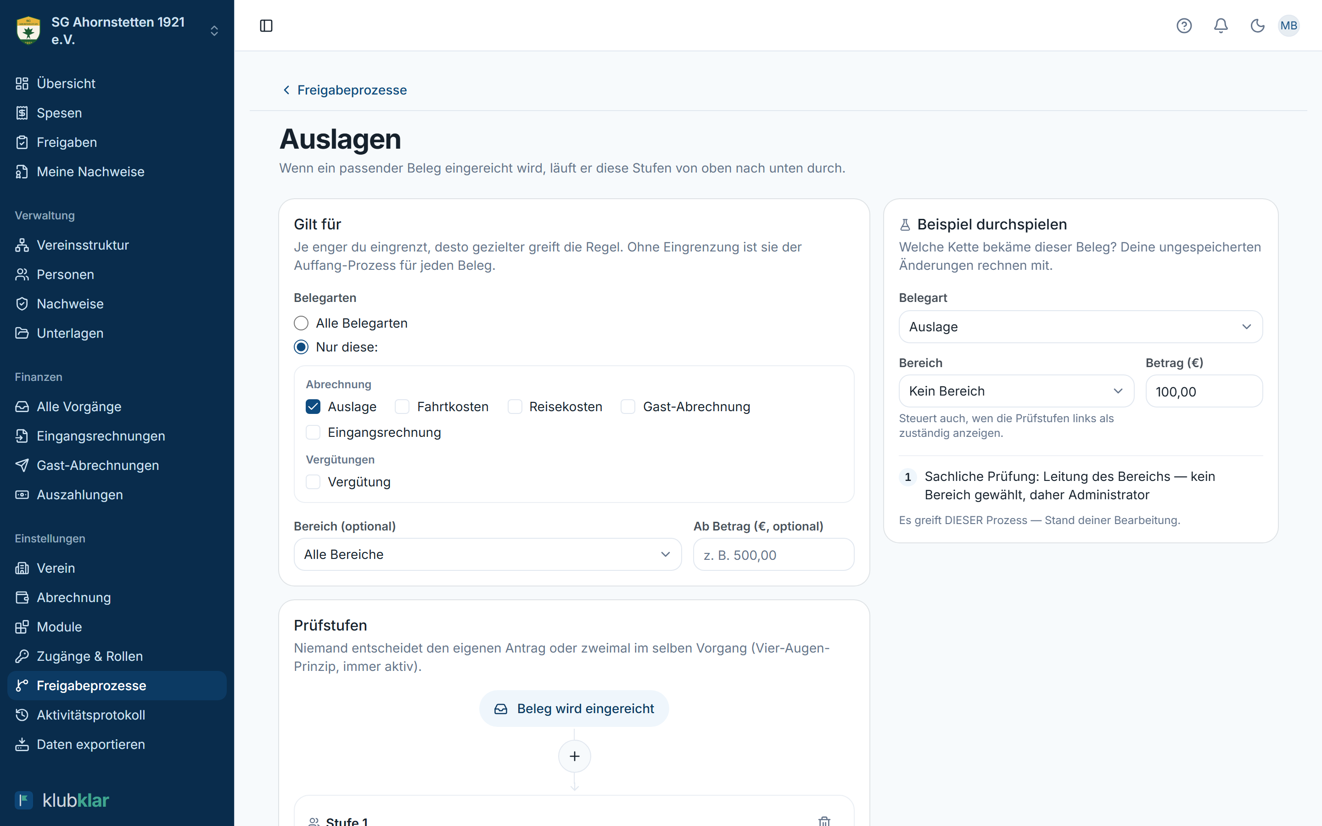Image resolution: width=1322 pixels, height=826 pixels.
Task: Click the Betrag field showing 100,00
Action: point(1204,391)
